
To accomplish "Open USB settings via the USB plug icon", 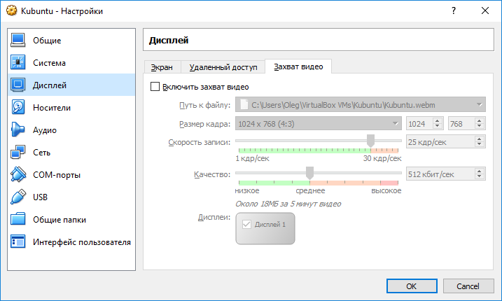I will coord(18,197).
